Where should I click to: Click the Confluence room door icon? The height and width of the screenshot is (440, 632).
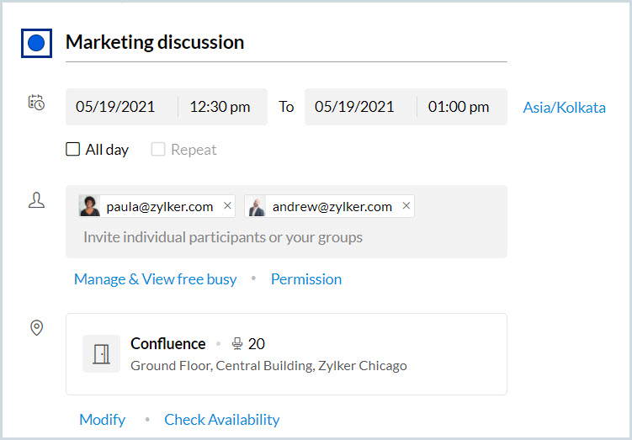click(x=101, y=353)
